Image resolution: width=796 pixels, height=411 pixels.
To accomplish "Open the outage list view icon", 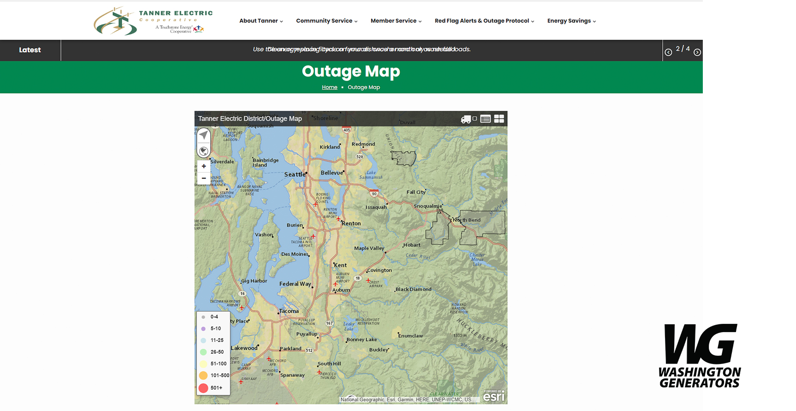I will pyautogui.click(x=485, y=119).
